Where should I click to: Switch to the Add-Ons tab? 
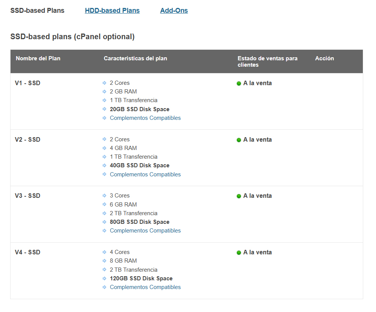174,11
